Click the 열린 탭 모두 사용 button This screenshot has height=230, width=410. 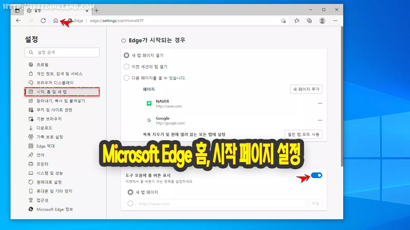[x=303, y=134]
